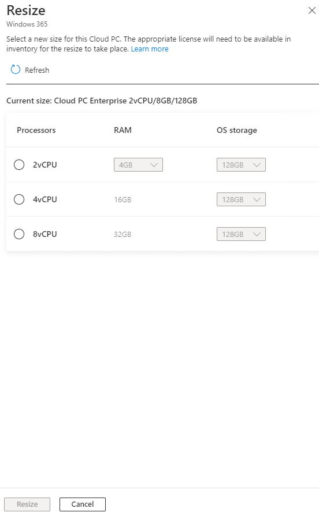Click the circular Refresh arrow icon
The width and height of the screenshot is (319, 516).
(x=16, y=70)
